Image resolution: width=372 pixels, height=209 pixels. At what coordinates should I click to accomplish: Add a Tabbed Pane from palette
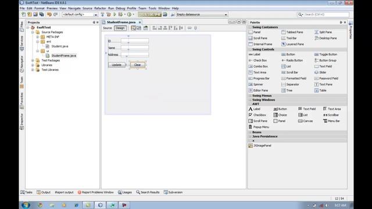pyautogui.click(x=292, y=32)
